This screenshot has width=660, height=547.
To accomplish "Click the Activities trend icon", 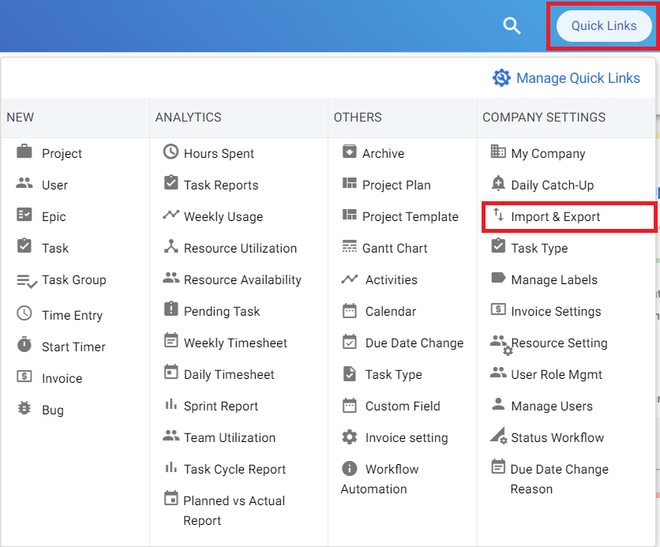I will (x=350, y=279).
